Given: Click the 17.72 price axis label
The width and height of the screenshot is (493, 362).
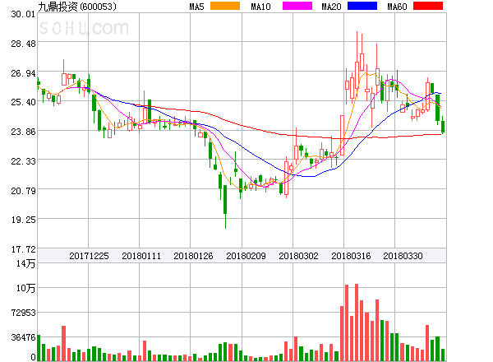Looking at the screenshot, I should point(23,249).
